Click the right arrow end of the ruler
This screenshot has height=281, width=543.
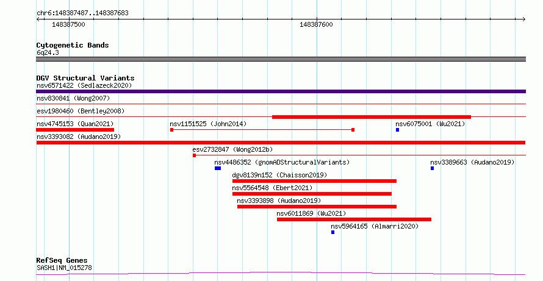[x=523, y=20]
